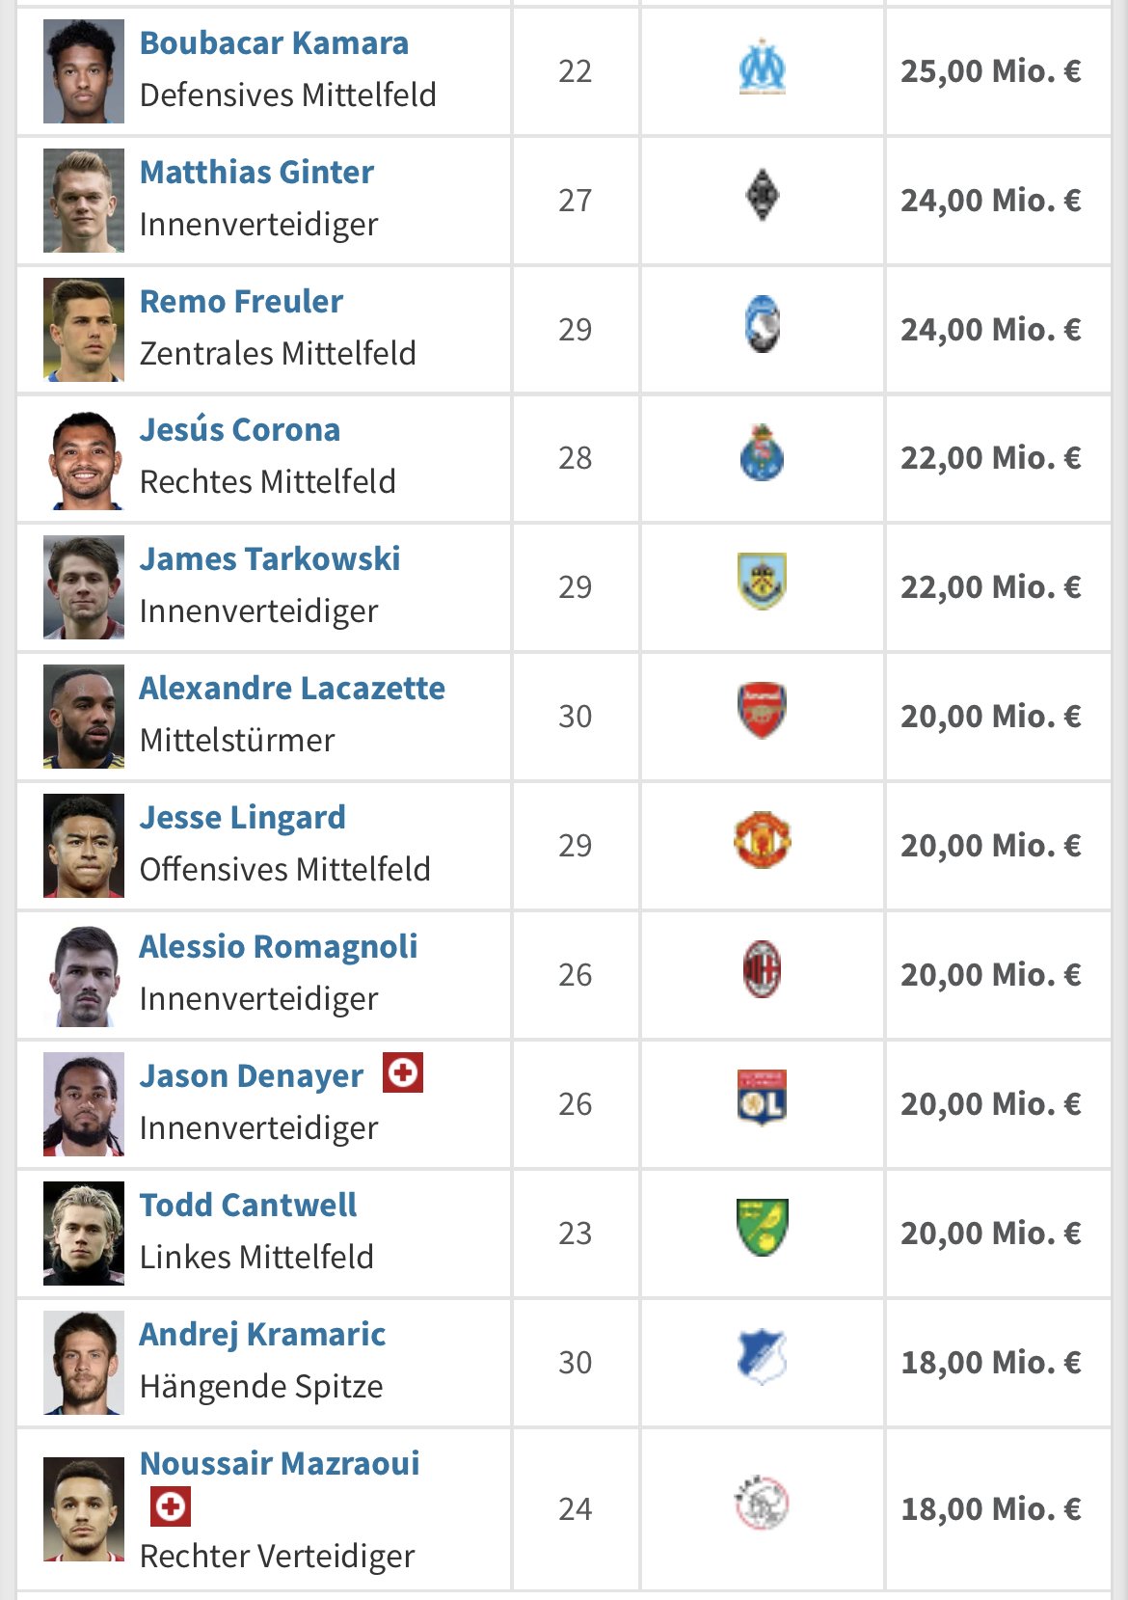Click Todd Cantwell's portrait photo
The height and width of the screenshot is (1600, 1128).
(x=84, y=1234)
